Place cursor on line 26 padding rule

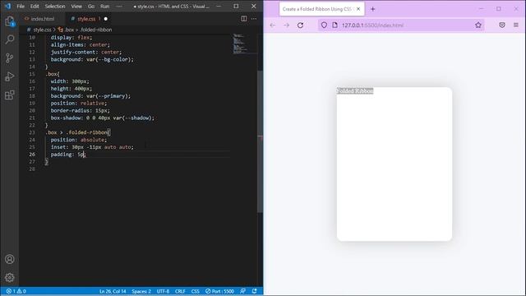click(68, 155)
